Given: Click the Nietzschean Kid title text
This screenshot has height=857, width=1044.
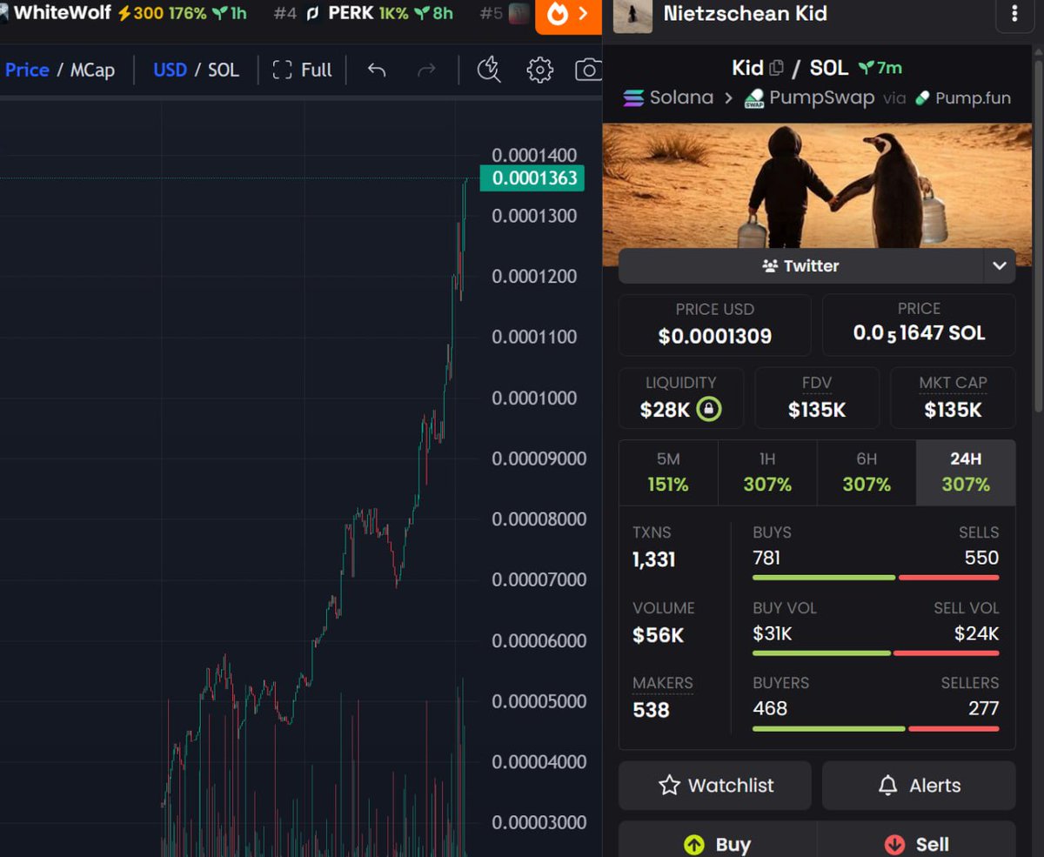Looking at the screenshot, I should 746,14.
